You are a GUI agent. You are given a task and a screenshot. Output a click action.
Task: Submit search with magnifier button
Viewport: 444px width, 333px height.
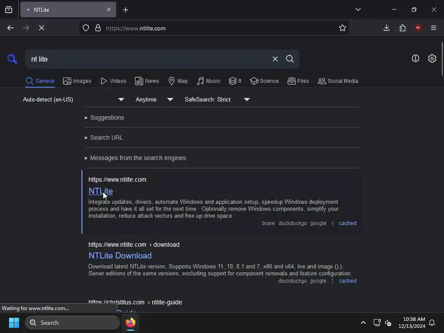[290, 59]
